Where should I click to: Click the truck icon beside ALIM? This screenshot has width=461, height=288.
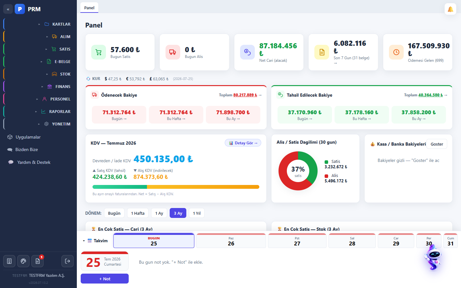click(x=54, y=36)
